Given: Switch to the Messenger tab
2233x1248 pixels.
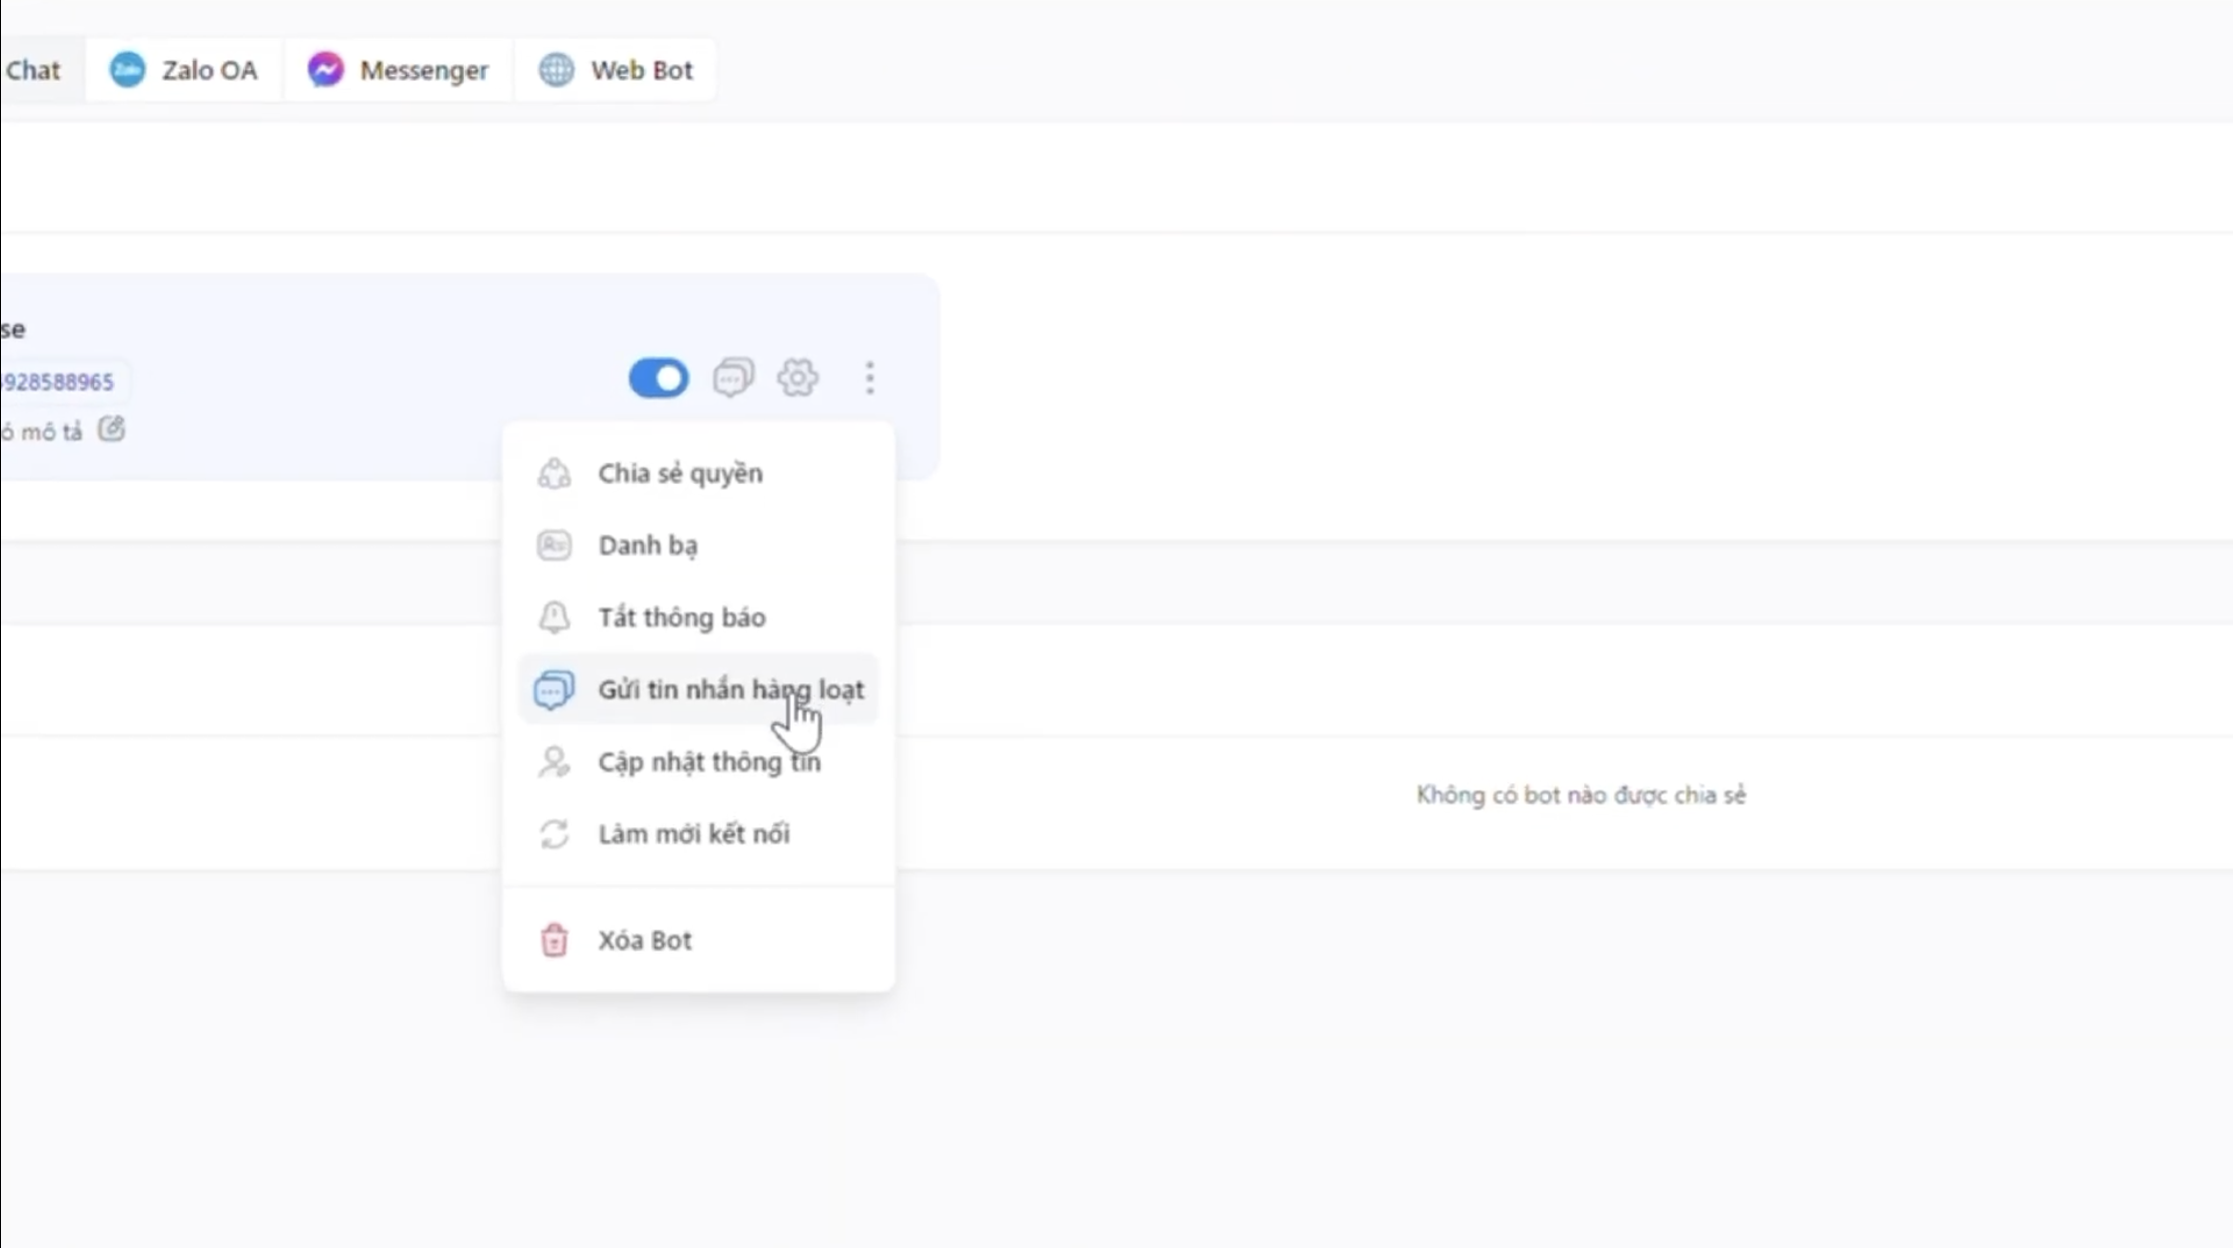Looking at the screenshot, I should coord(398,70).
